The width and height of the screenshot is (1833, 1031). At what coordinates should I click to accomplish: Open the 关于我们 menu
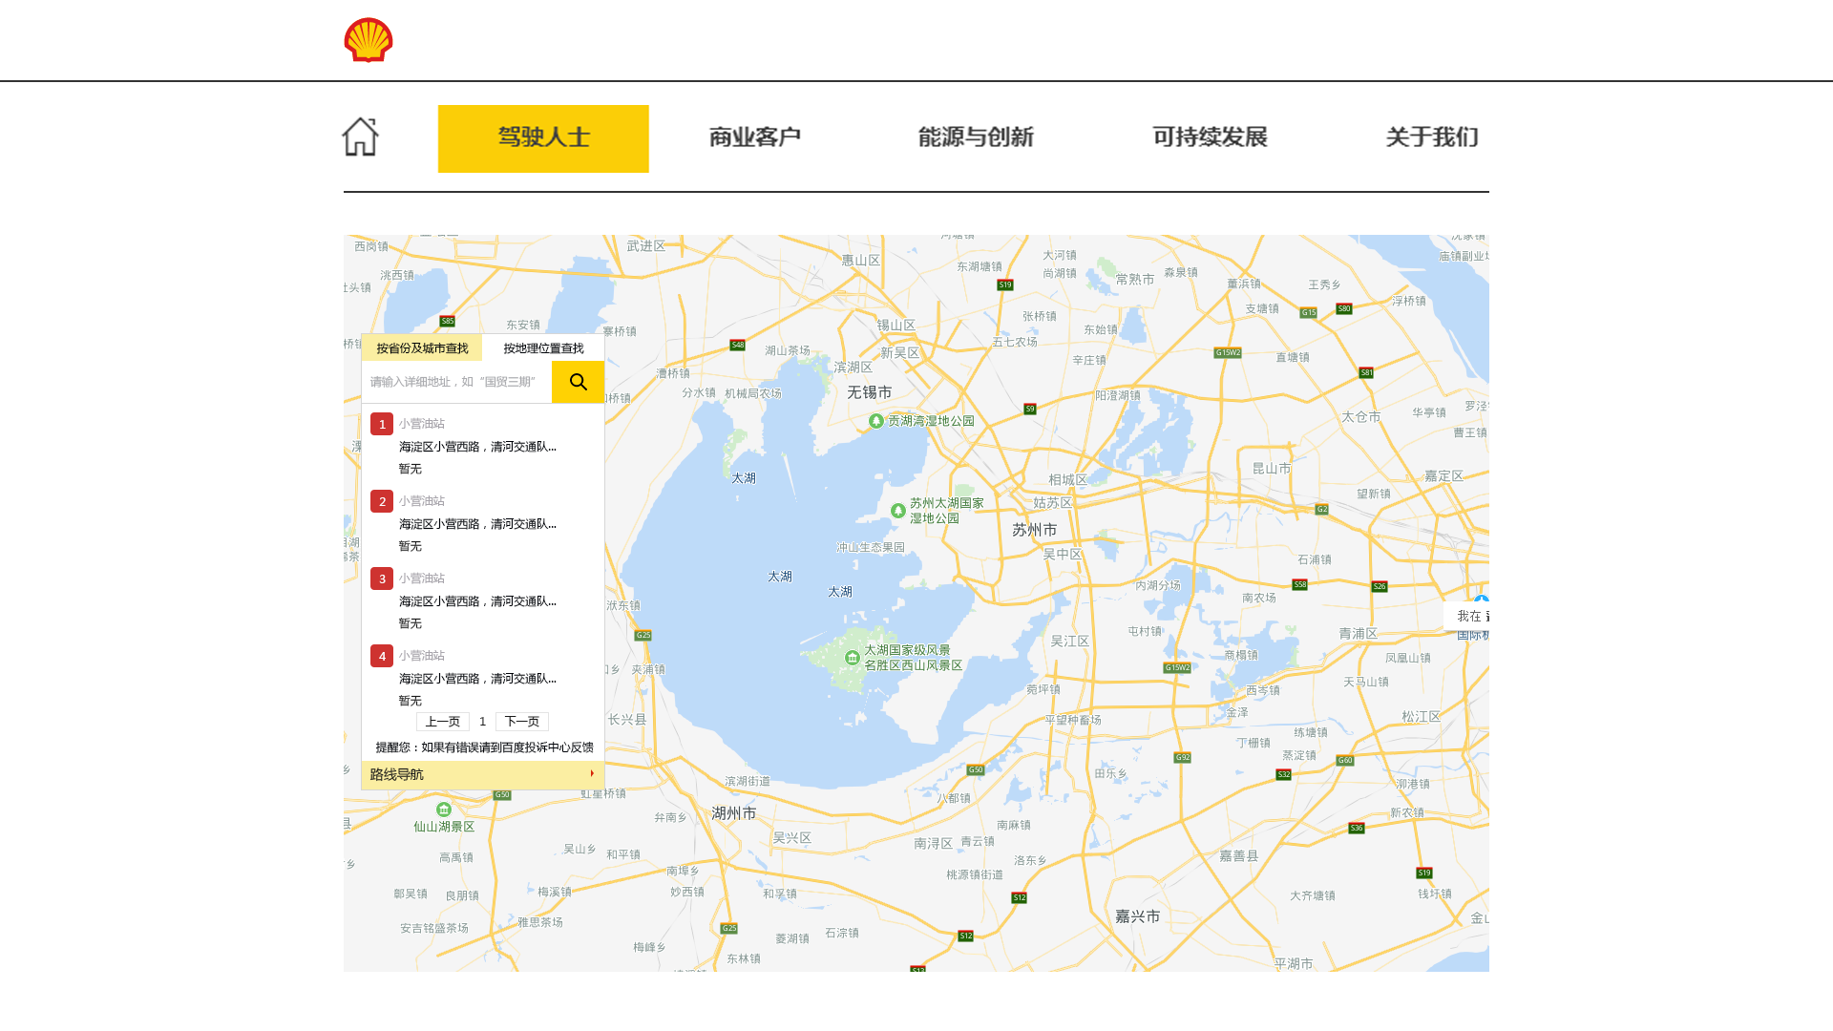tap(1431, 137)
